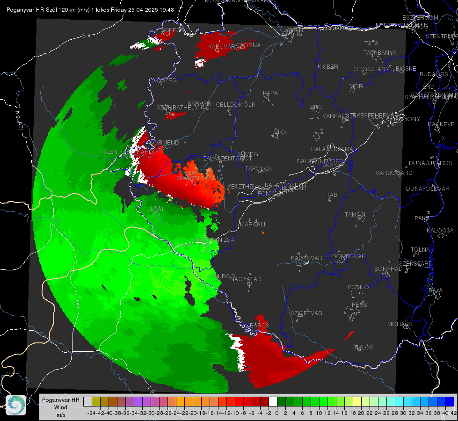Click the KISBER city label

[328, 66]
